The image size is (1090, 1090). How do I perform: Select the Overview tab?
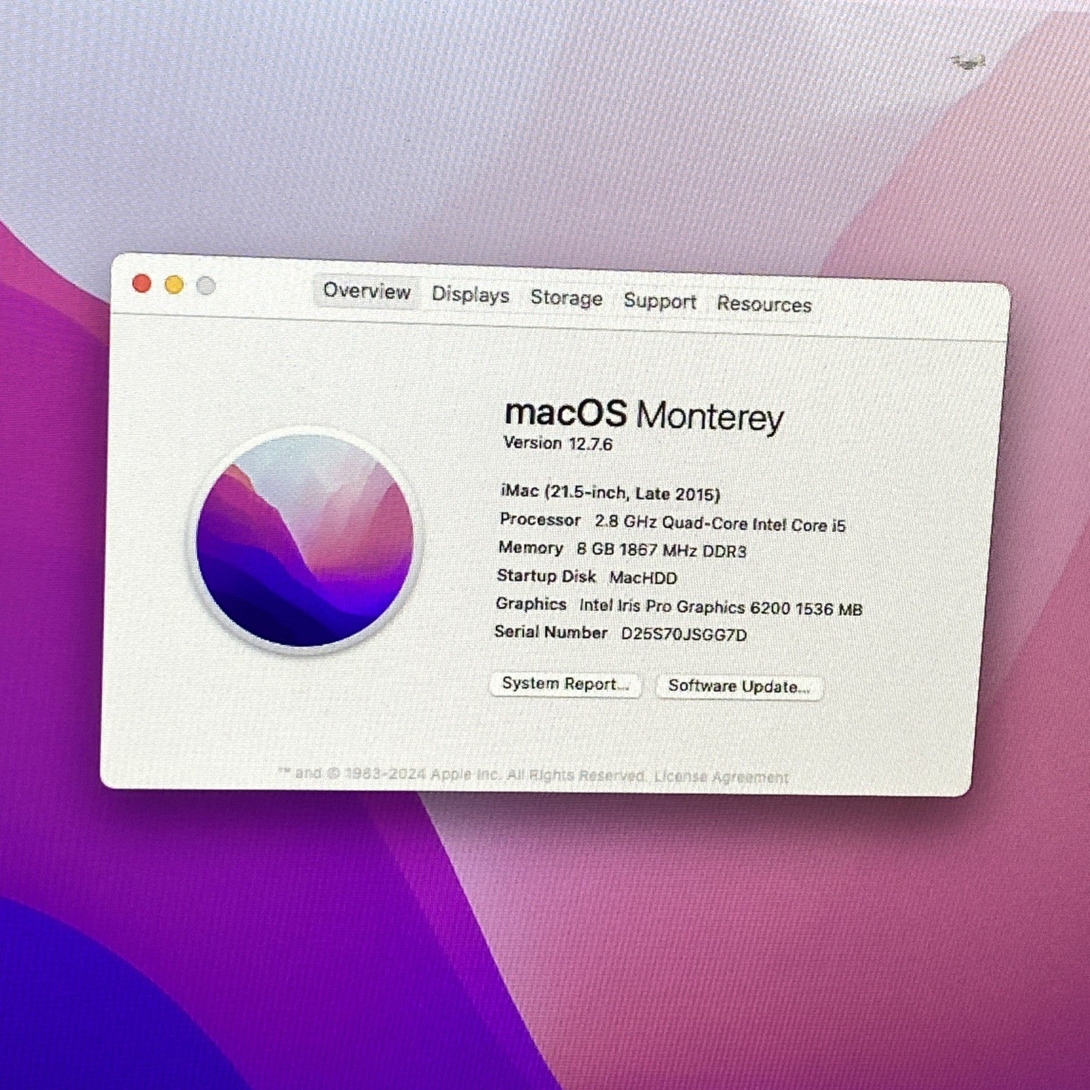click(x=367, y=292)
